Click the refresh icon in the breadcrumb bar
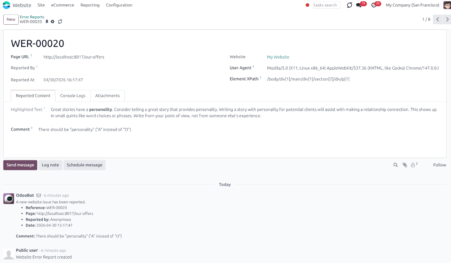Screen dimensions: 451x263 [60, 21]
